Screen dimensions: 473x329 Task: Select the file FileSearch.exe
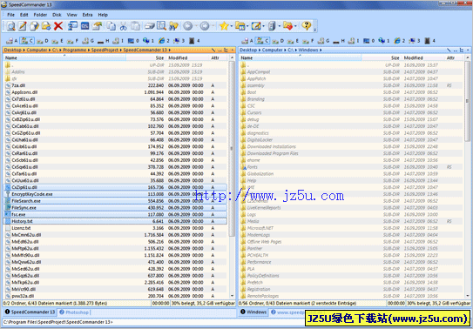pos(115,201)
